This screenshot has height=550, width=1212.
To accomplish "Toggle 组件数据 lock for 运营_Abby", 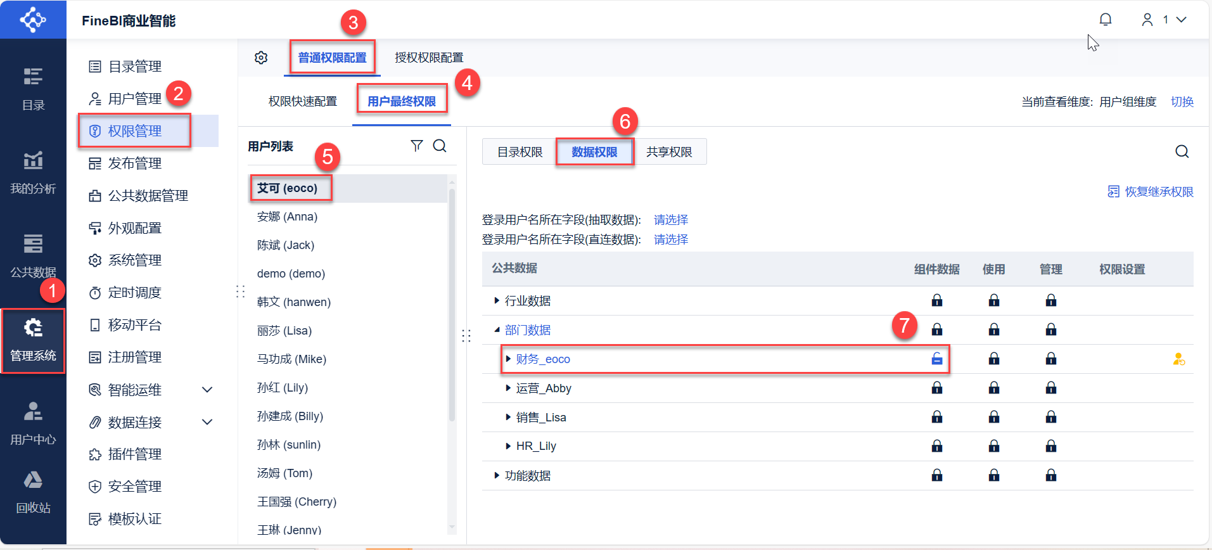I will coord(937,388).
